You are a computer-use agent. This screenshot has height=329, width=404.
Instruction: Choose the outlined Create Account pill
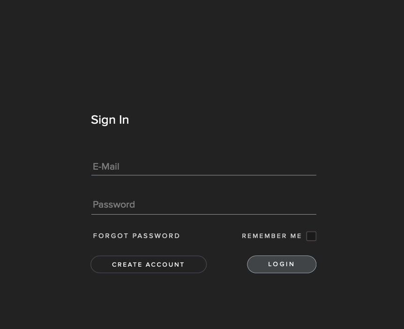[x=149, y=264]
